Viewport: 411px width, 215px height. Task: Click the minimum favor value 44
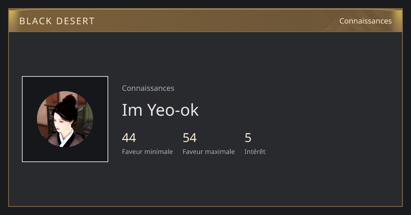point(129,138)
